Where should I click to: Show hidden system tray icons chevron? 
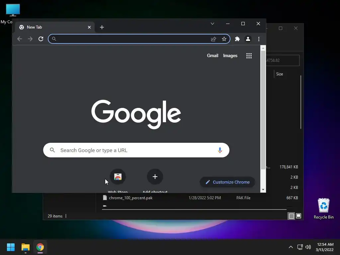291,247
